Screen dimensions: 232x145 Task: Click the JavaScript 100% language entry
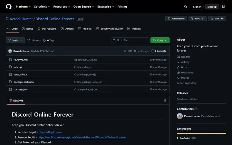pos(186,138)
